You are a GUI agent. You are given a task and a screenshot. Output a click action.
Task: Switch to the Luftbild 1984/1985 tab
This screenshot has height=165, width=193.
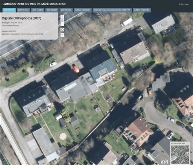point(142,10)
